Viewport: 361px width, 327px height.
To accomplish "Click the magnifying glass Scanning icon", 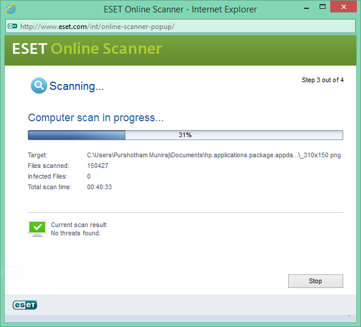I will pyautogui.click(x=39, y=86).
